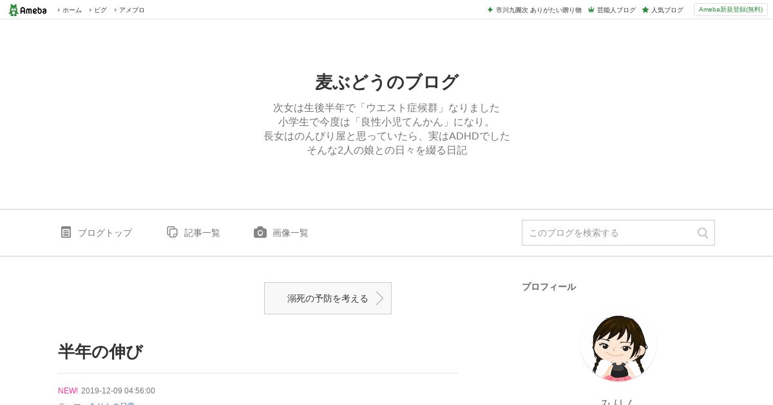This screenshot has width=773, height=405.
Task: Click the camera icon for 画像一覧
Action: point(260,232)
